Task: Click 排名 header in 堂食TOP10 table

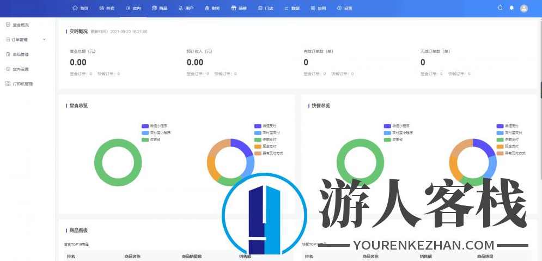Action: (x=71, y=257)
